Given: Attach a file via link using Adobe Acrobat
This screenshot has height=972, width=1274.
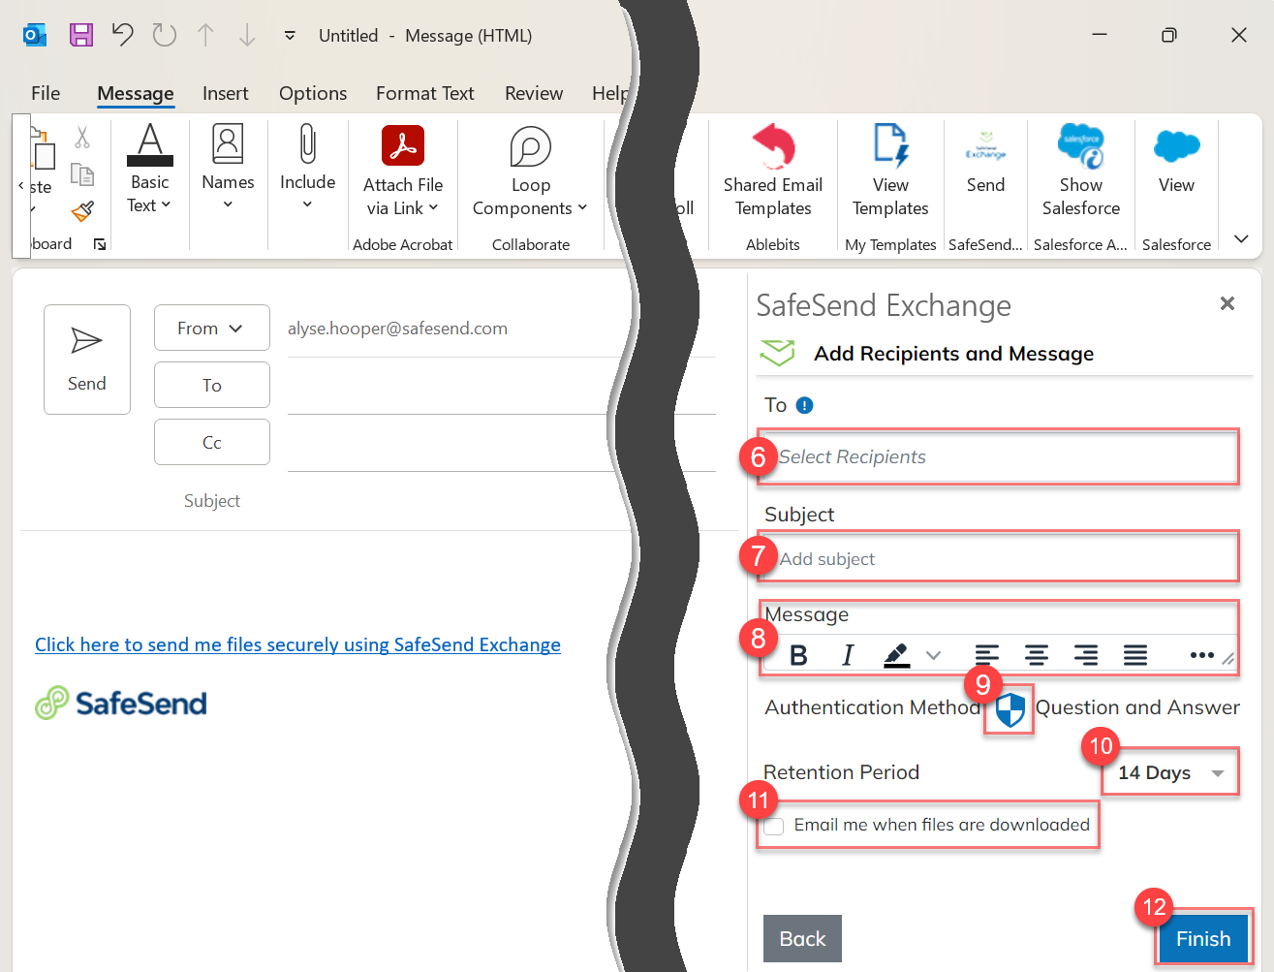Looking at the screenshot, I should point(402,174).
